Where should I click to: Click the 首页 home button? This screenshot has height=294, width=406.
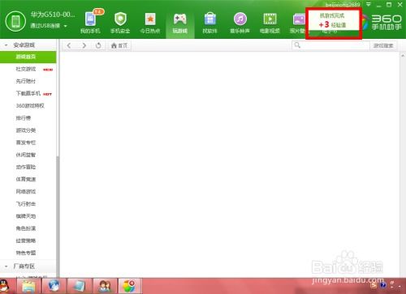119,45
